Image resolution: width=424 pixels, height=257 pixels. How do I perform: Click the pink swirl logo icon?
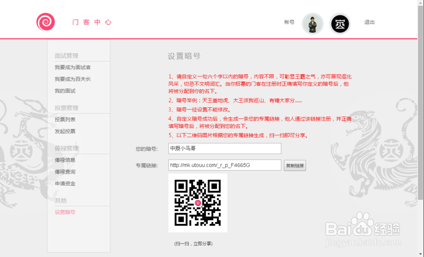tap(45, 22)
